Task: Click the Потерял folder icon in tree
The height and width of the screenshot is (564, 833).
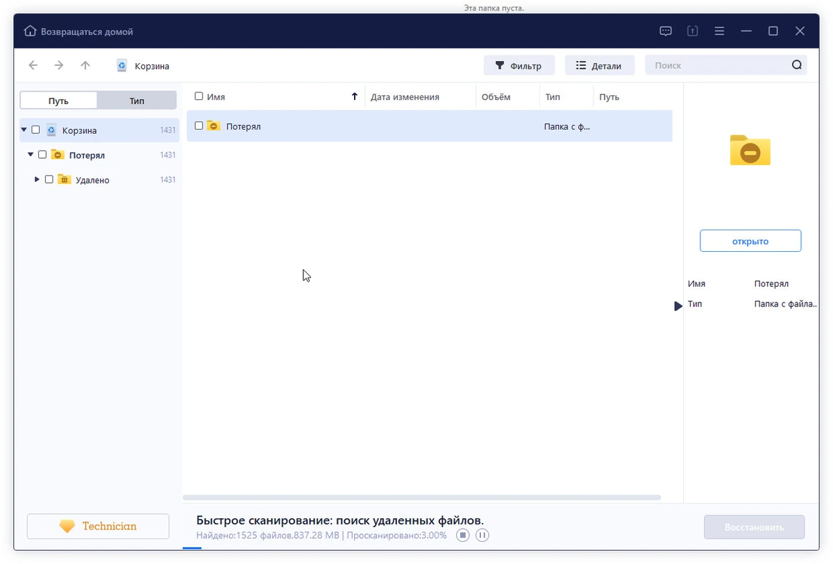Action: pyautogui.click(x=58, y=155)
